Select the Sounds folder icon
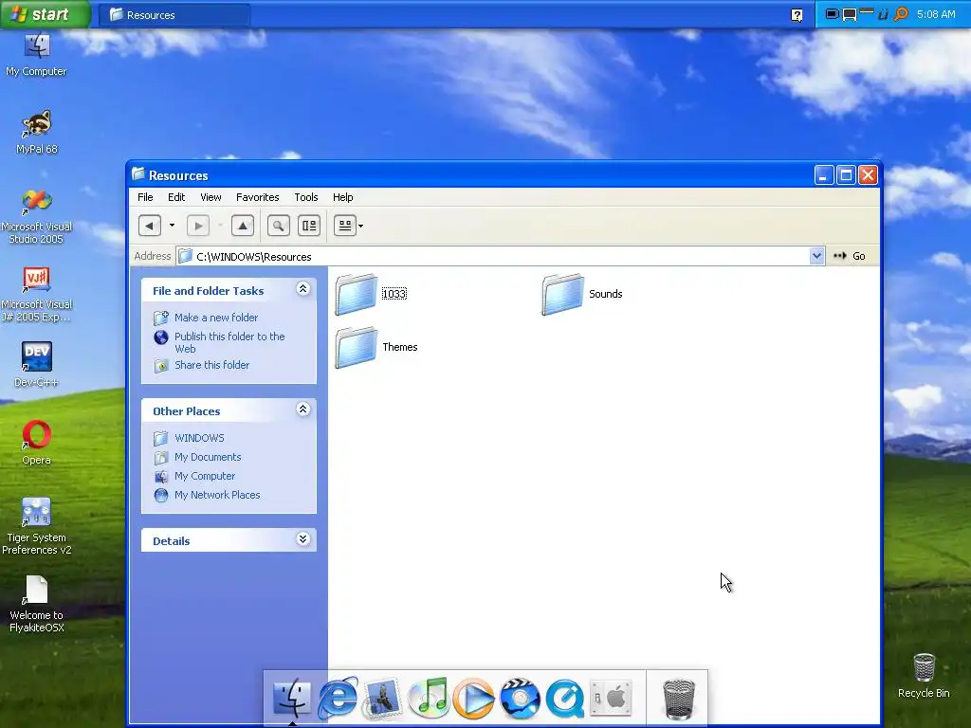 point(562,294)
